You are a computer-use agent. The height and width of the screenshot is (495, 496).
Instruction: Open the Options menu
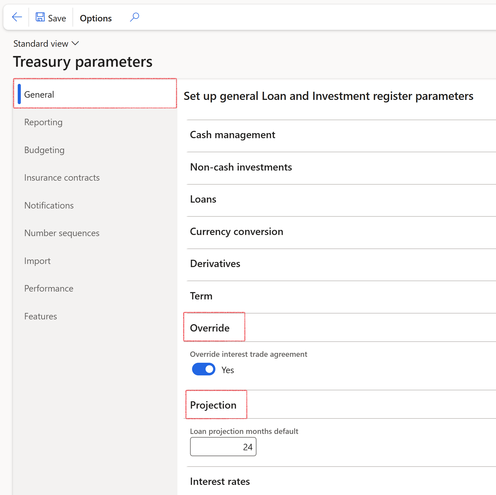(96, 18)
